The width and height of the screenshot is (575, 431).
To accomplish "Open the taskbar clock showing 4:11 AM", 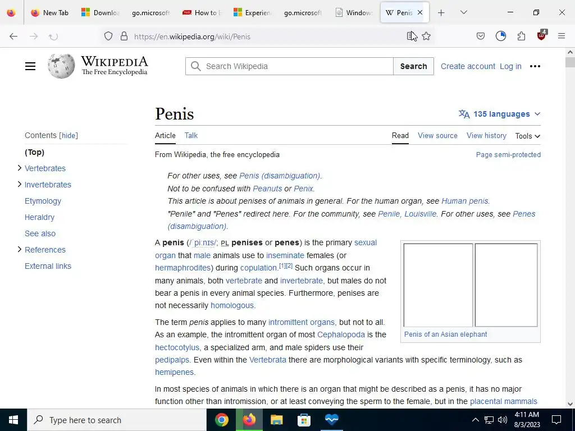I will 527,420.
